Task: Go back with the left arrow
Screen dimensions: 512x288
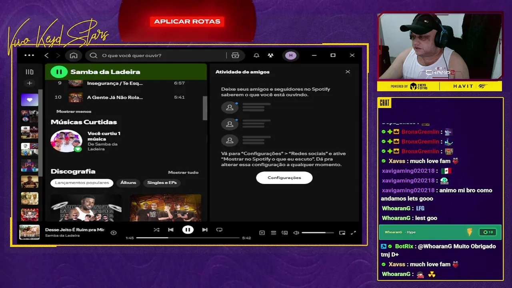Action: [x=46, y=55]
